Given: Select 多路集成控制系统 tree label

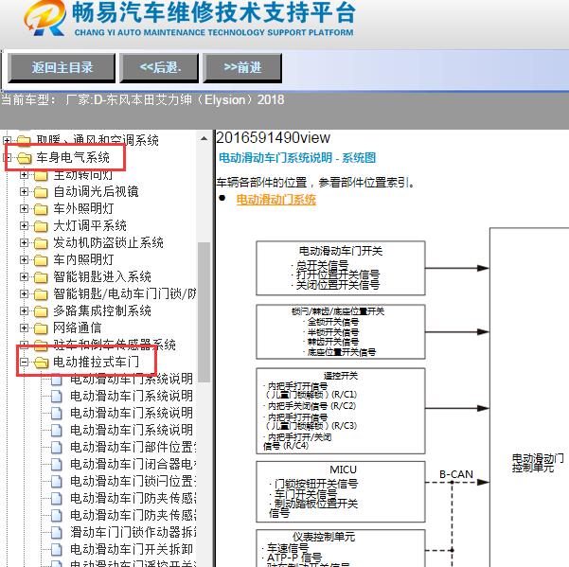Looking at the screenshot, I should coord(102,310).
